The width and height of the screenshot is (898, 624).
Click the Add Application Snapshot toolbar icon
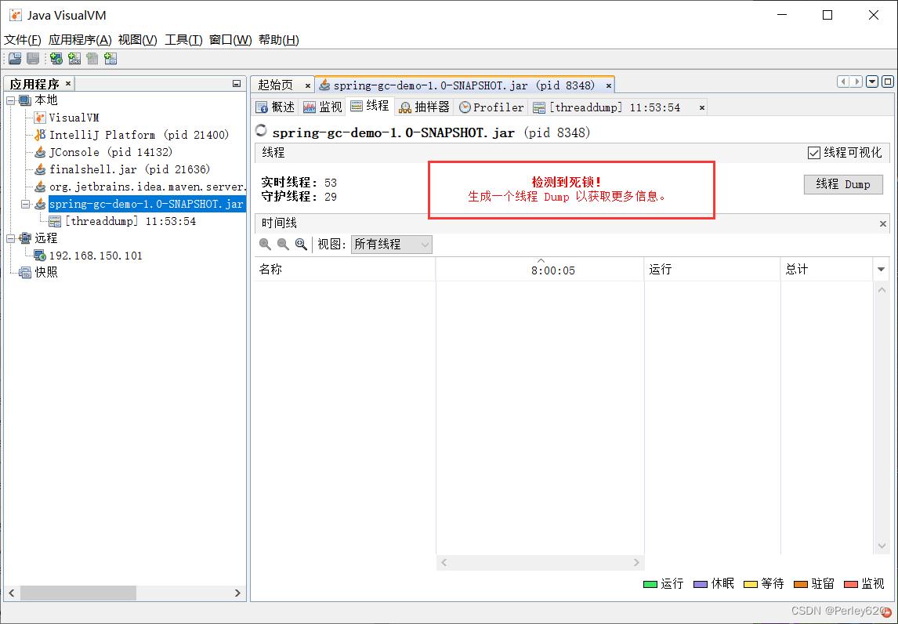point(110,58)
